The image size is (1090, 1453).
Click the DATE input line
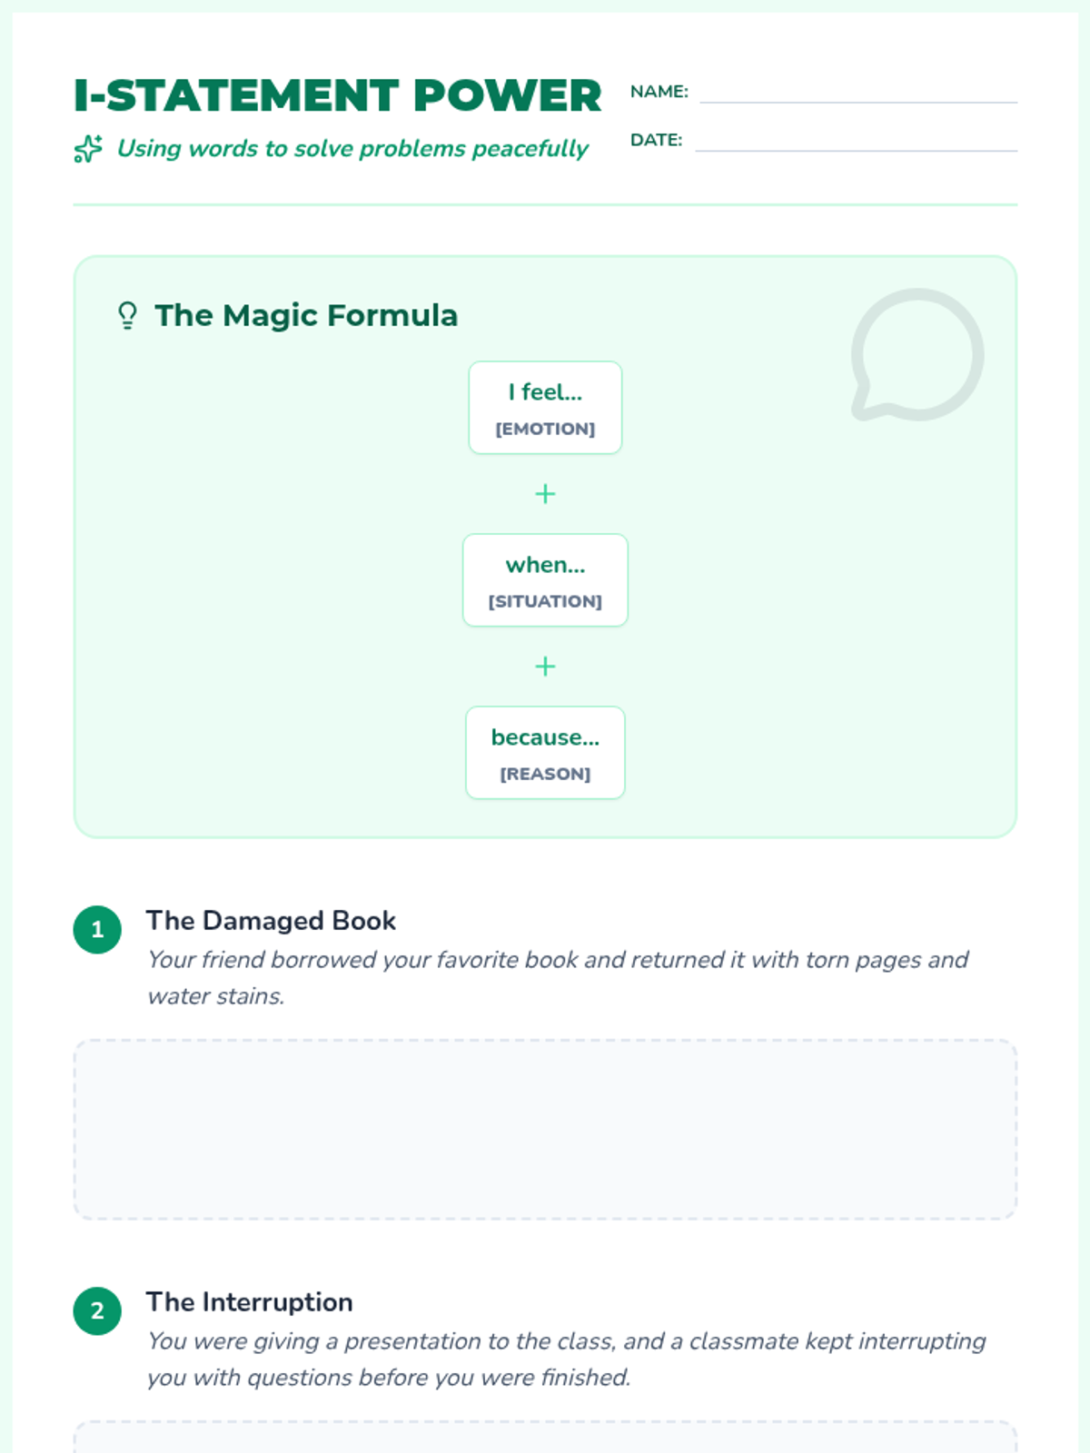coord(856,142)
